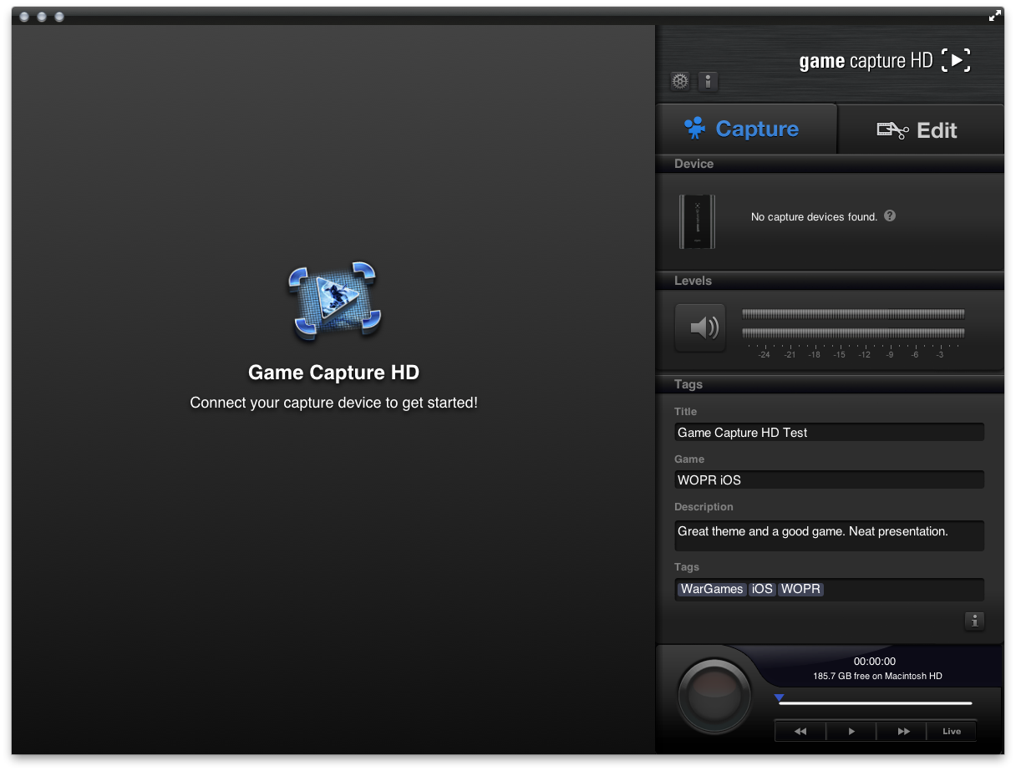Click the info icon beside the gear
This screenshot has width=1016, height=771.
tap(708, 81)
